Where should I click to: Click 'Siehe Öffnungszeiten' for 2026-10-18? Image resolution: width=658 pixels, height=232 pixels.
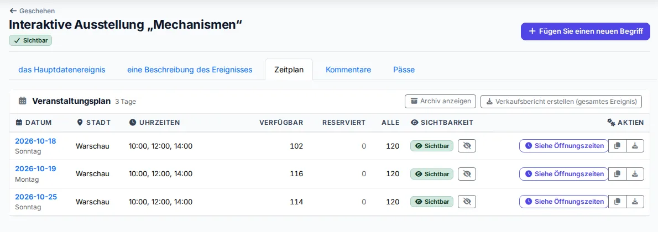[563, 146]
